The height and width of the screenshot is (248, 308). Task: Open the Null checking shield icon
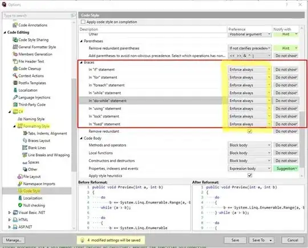(x=20, y=205)
